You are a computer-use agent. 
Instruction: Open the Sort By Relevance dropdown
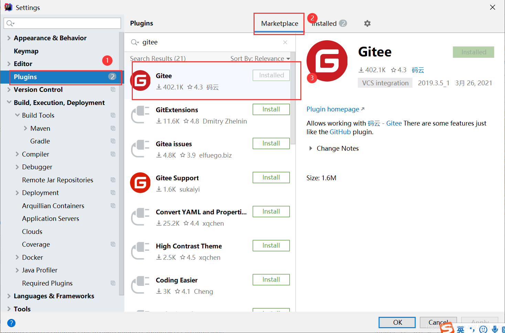click(260, 58)
